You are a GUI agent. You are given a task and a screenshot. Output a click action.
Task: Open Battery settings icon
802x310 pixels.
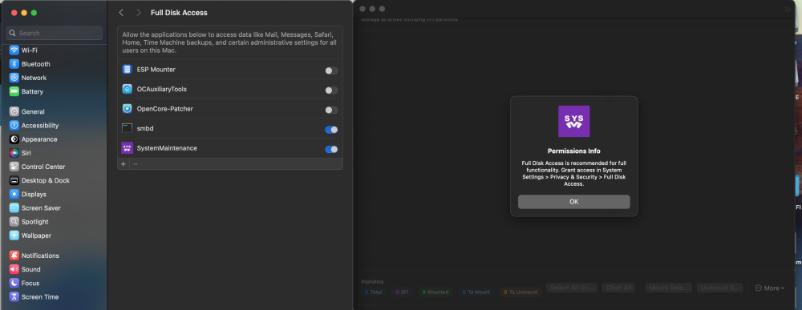click(14, 92)
